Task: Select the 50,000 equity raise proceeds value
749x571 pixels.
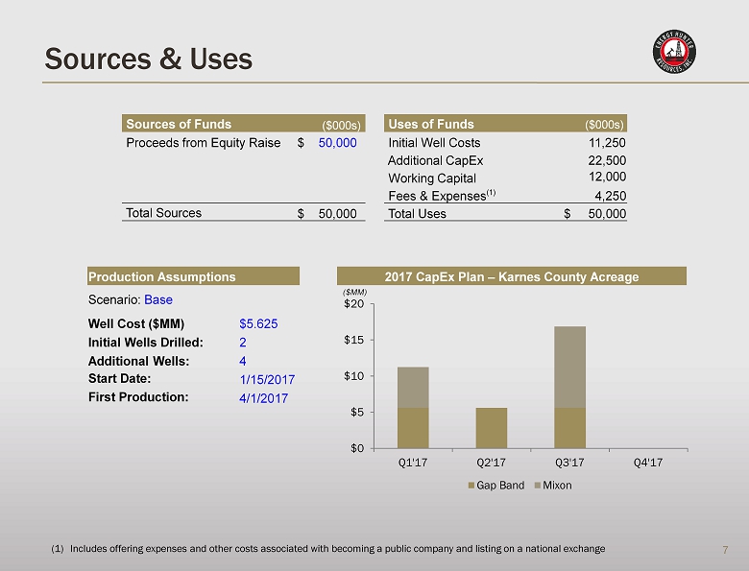Action: (x=337, y=143)
